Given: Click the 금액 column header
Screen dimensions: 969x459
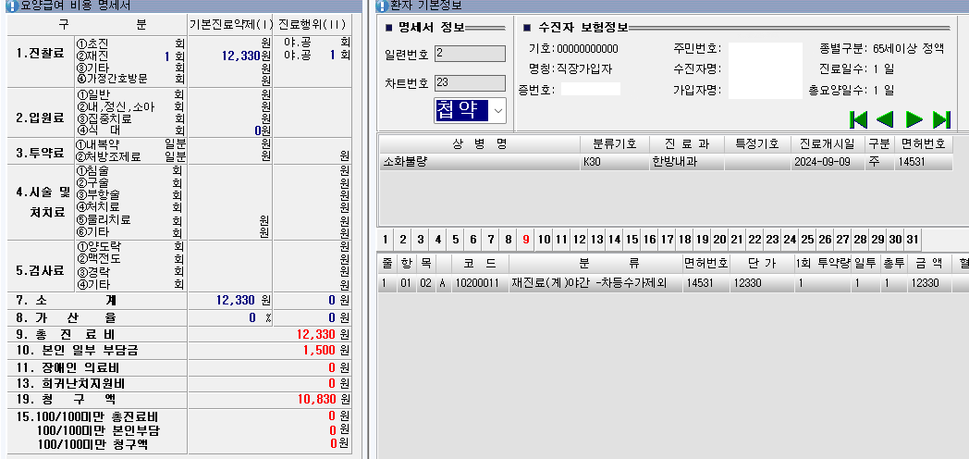Looking at the screenshot, I should click(x=927, y=263).
